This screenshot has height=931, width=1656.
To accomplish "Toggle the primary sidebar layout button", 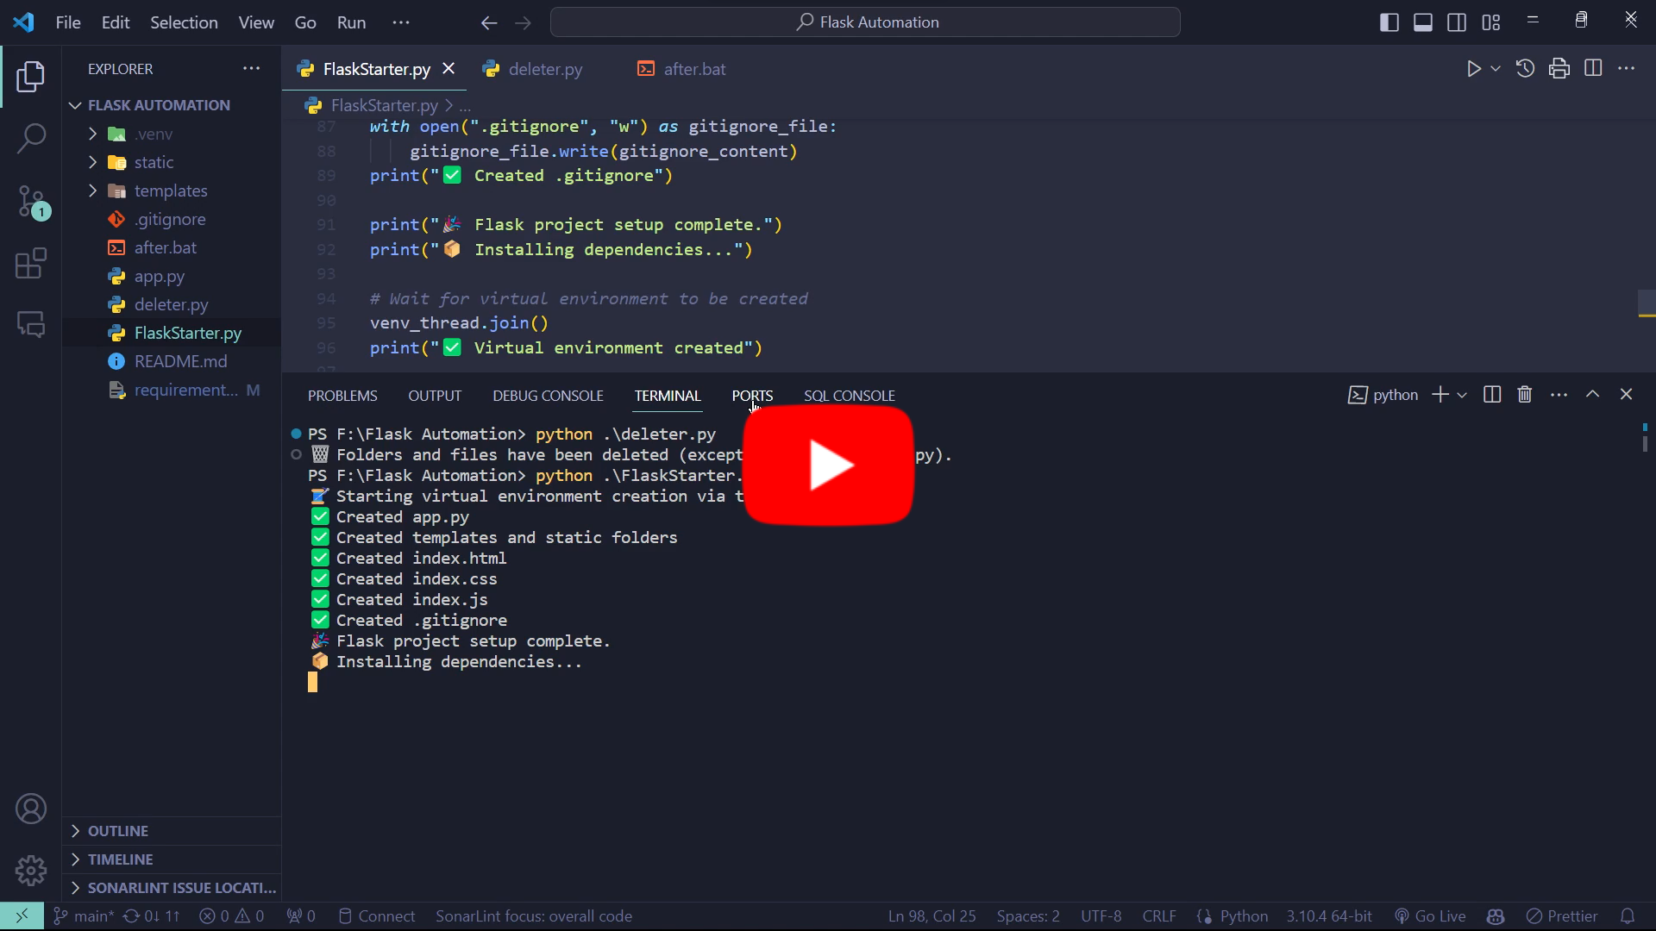I will (1389, 22).
